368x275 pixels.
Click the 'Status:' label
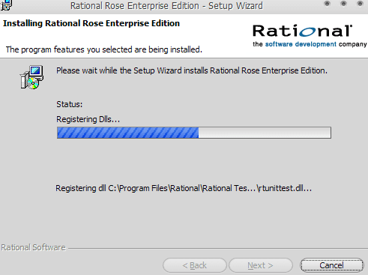point(69,104)
